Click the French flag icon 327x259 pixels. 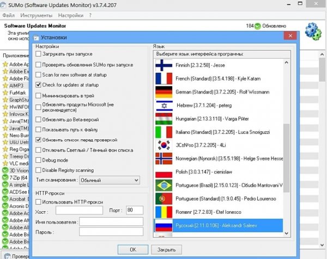(x=163, y=78)
